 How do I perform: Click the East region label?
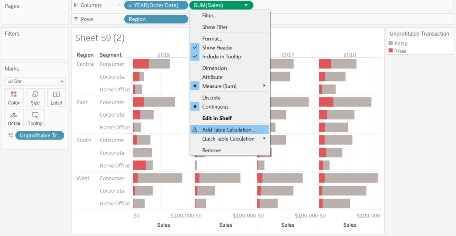(x=82, y=102)
